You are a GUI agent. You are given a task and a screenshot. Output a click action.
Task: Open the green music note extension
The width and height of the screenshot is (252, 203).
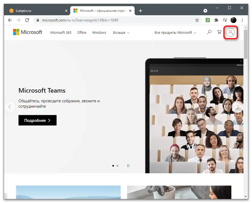point(208,20)
